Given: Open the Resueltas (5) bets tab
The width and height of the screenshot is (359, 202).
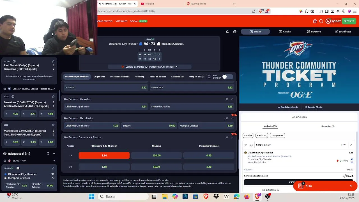Looking at the screenshot, I should tap(328, 126).
